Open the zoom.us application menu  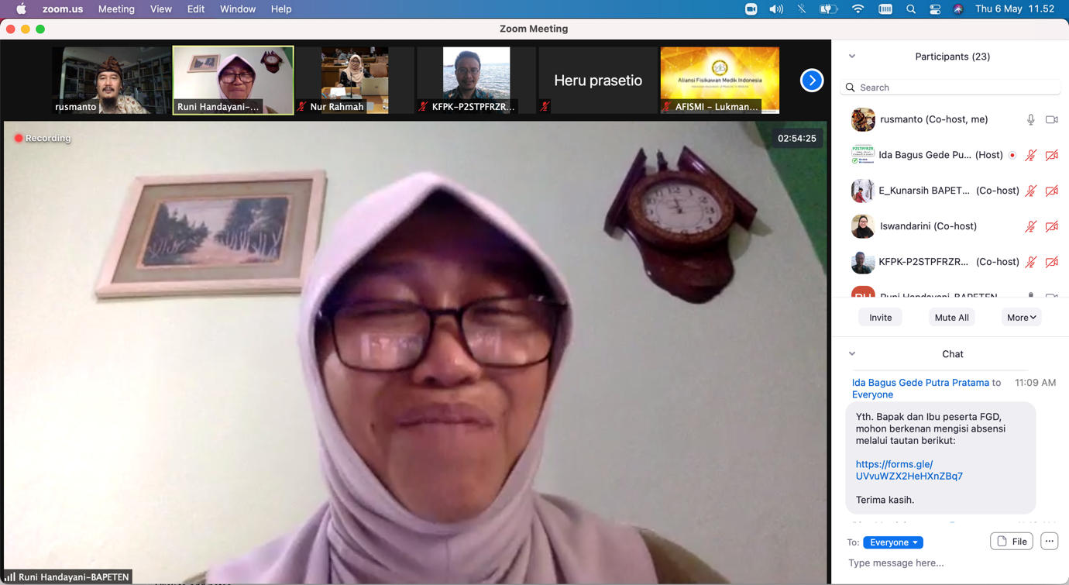click(x=63, y=9)
